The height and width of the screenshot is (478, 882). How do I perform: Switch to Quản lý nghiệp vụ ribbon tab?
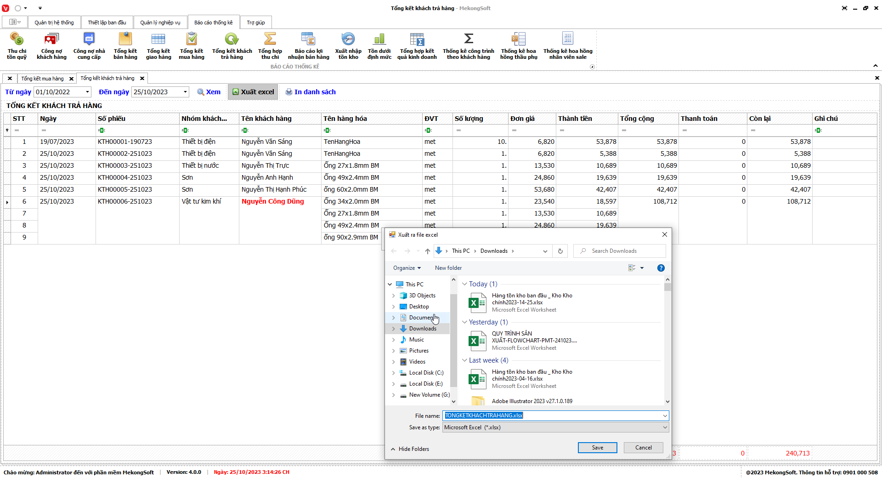coord(160,23)
